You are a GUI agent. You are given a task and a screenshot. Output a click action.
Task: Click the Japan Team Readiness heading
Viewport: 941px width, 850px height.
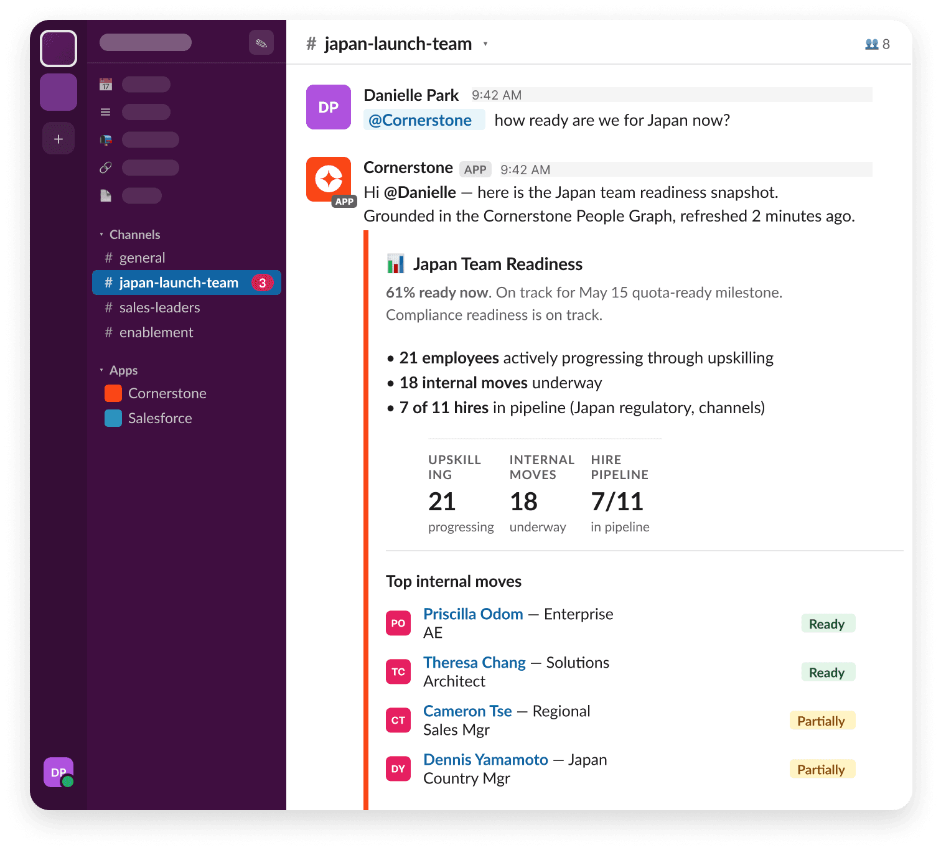(498, 264)
